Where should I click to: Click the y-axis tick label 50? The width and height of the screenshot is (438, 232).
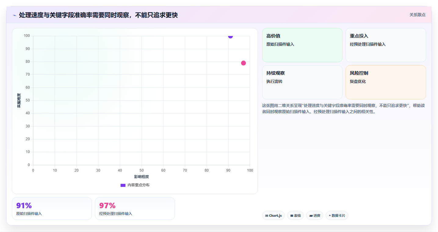[28, 100]
